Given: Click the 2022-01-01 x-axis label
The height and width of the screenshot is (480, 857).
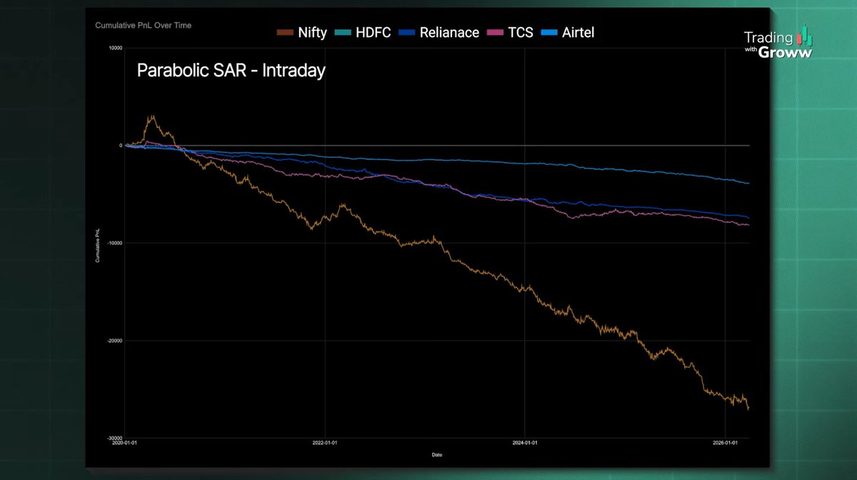Looking at the screenshot, I should point(325,444).
